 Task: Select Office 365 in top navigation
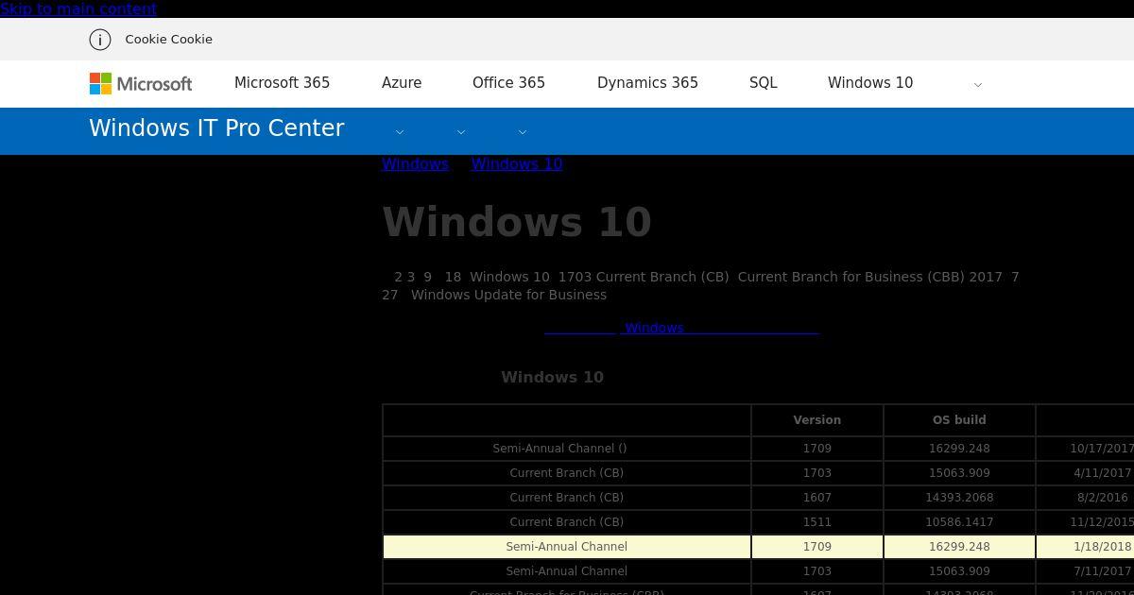(x=508, y=83)
